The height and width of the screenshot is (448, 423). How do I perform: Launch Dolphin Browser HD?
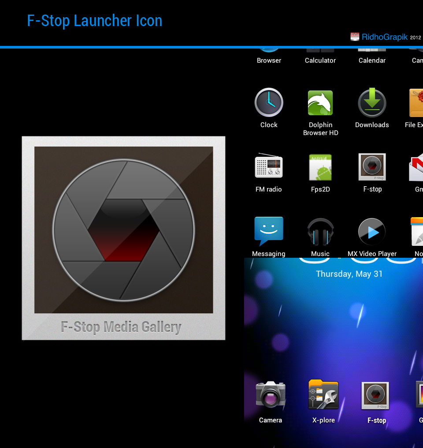pyautogui.click(x=320, y=103)
